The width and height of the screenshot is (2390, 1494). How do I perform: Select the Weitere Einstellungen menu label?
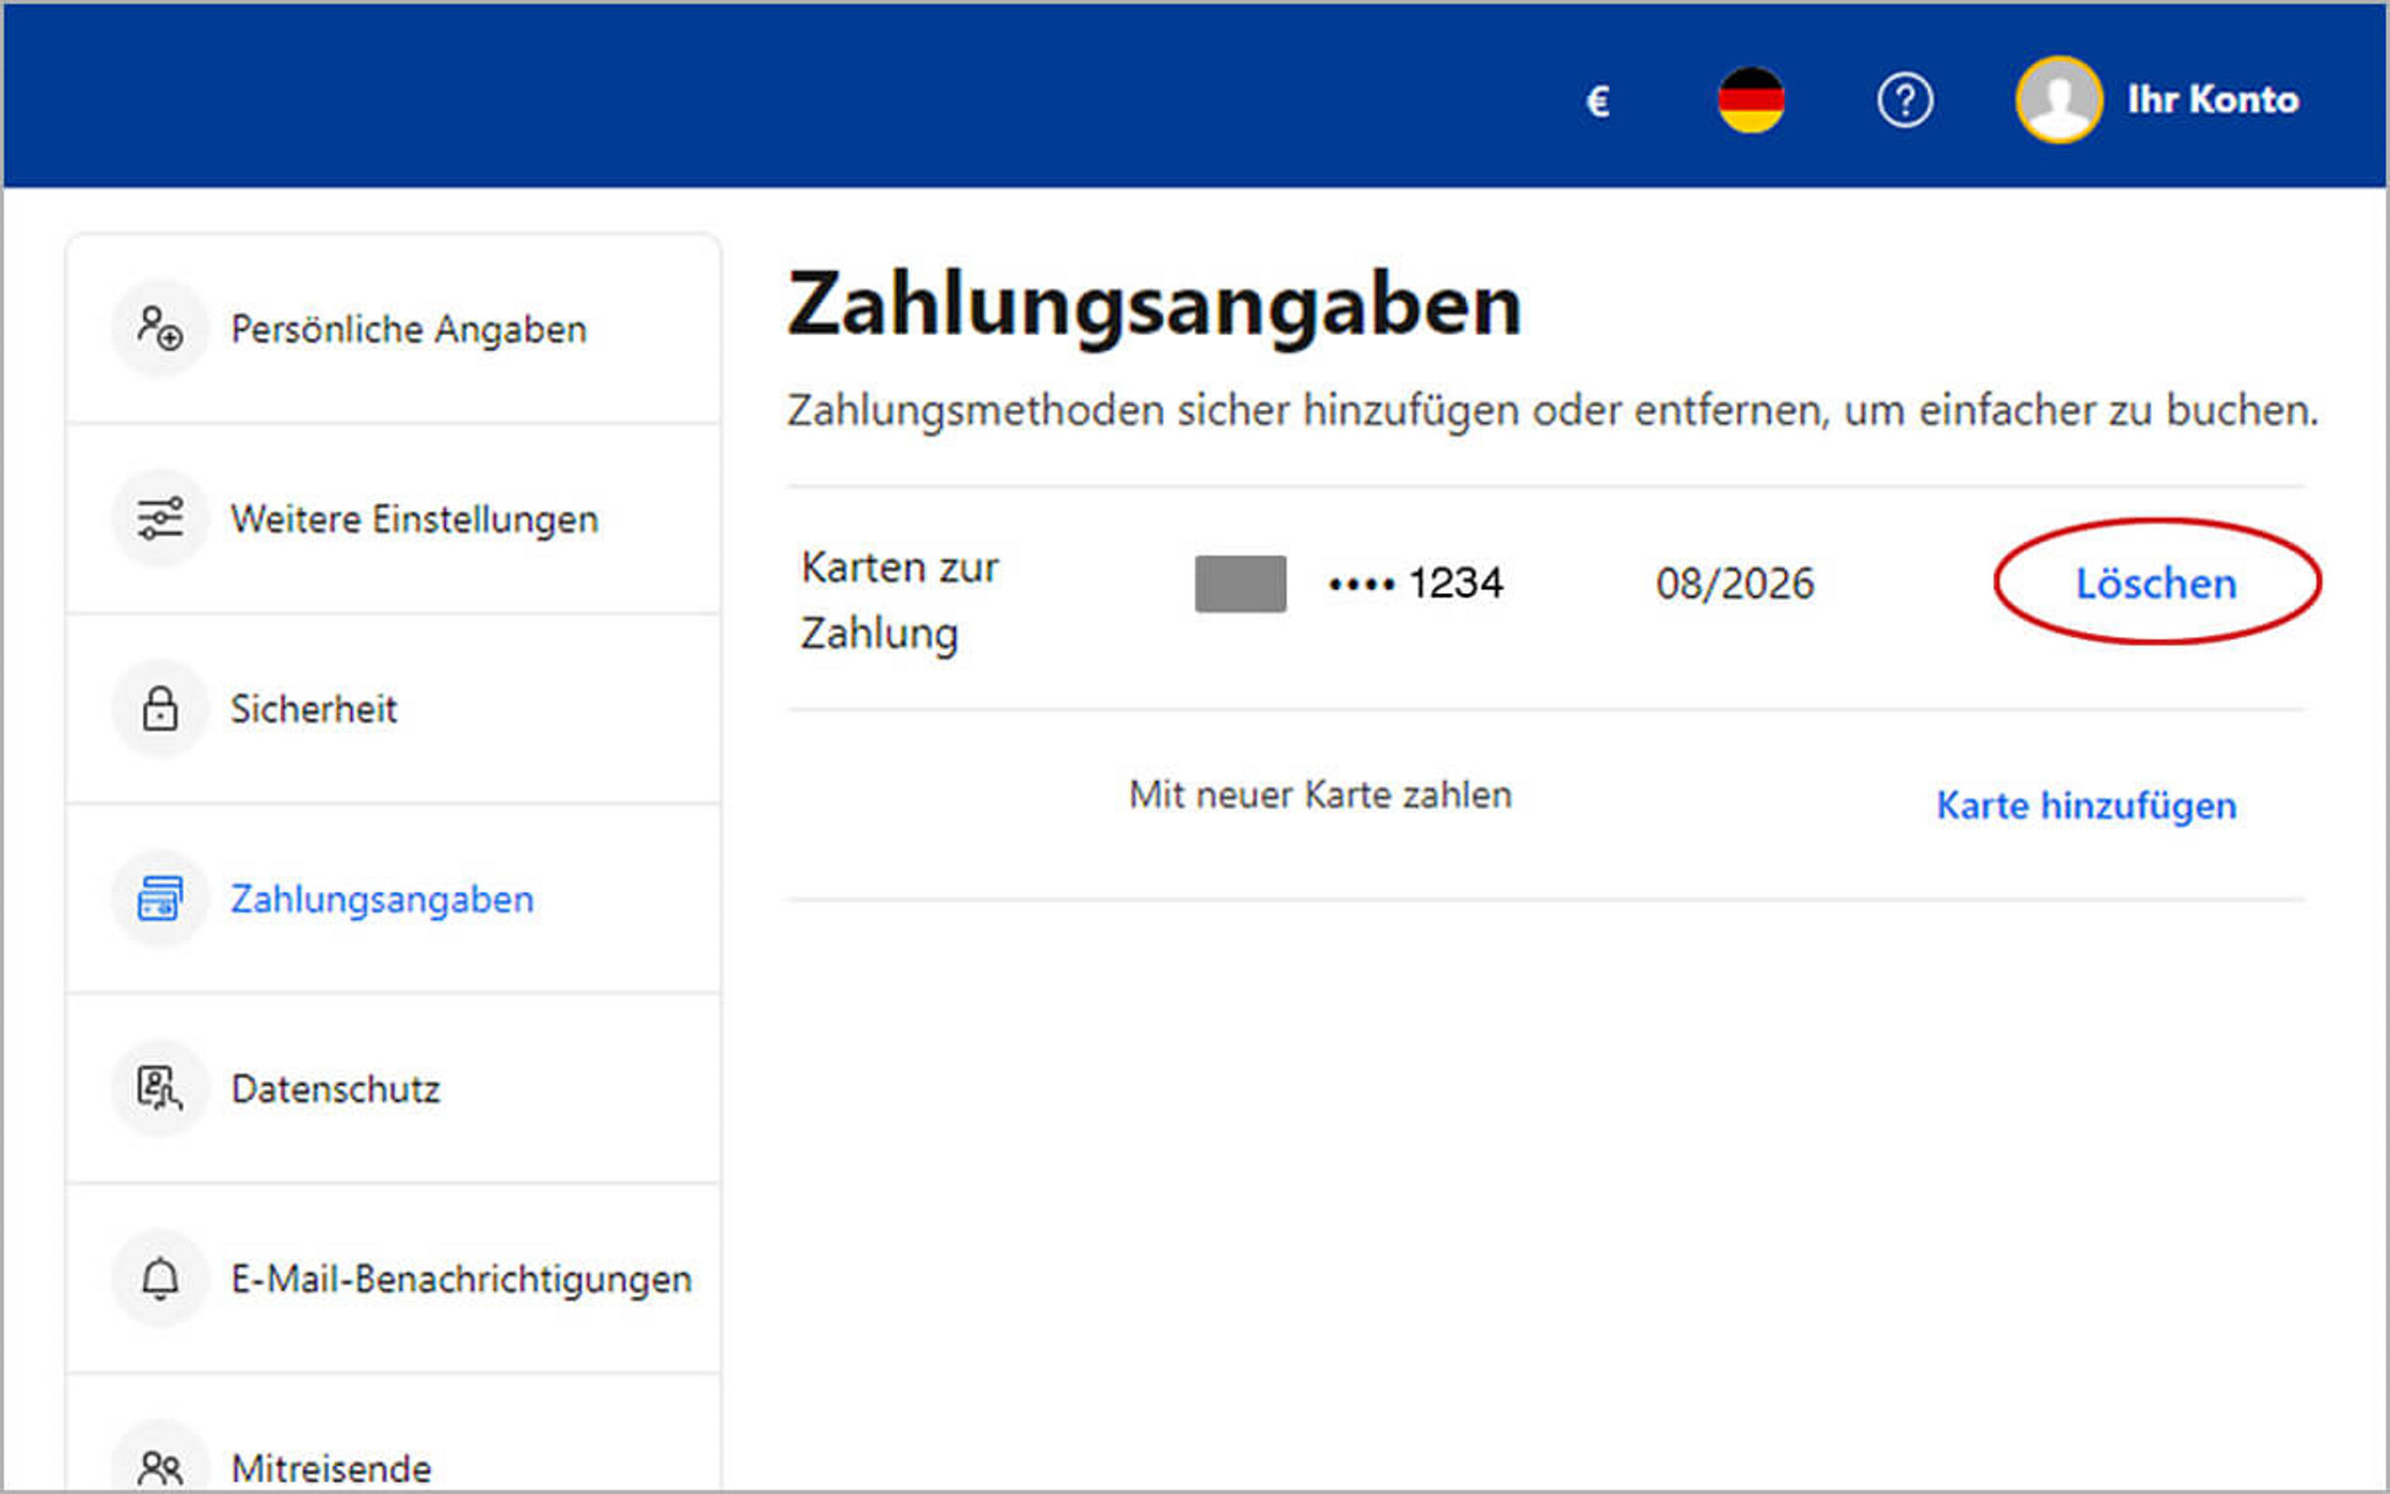[414, 520]
